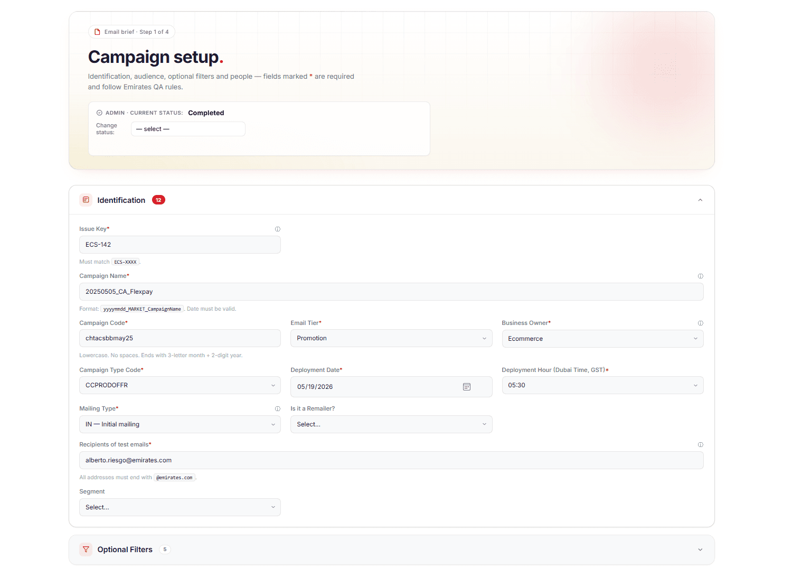
Task: Click the Email brief Step 1 of 4 pill
Action: point(131,32)
